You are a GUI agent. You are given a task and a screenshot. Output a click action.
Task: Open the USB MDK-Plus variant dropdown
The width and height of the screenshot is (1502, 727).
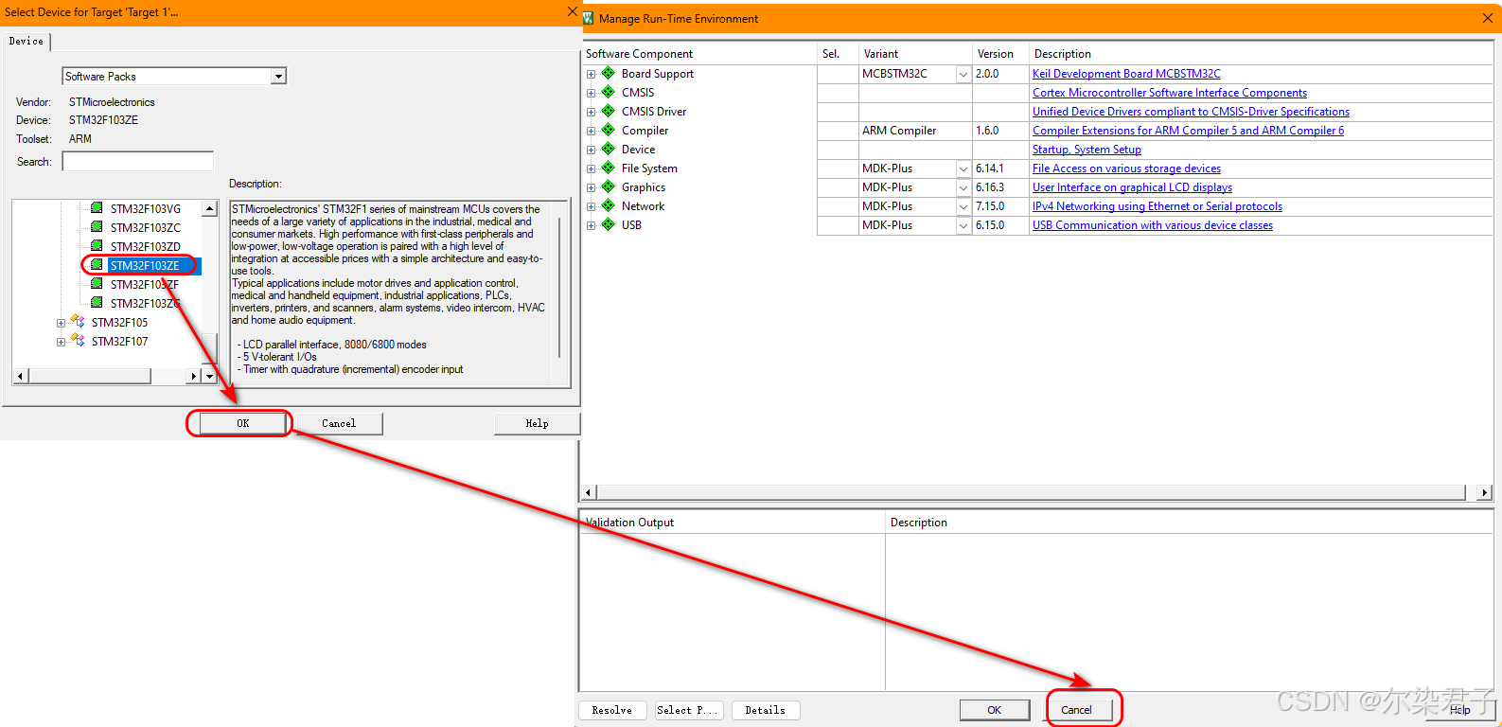coord(963,225)
